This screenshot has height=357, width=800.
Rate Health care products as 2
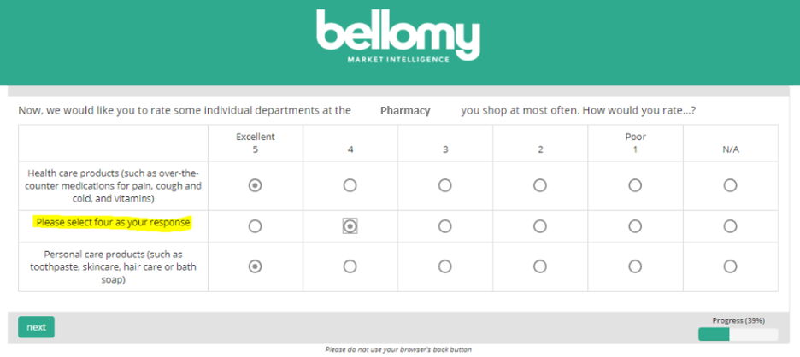(540, 185)
